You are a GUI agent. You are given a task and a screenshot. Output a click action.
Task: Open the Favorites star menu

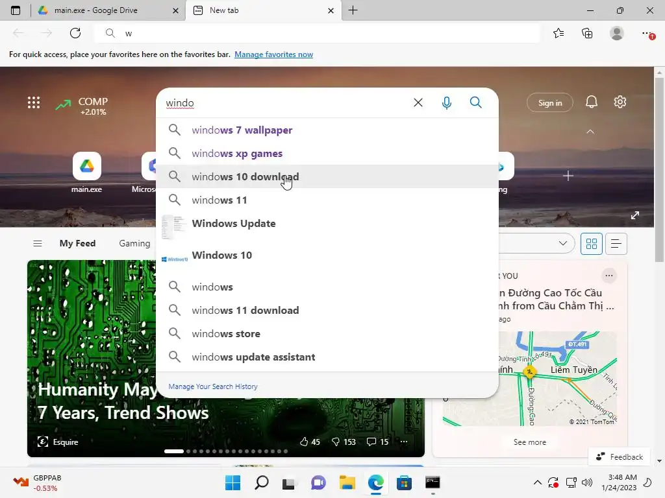coord(558,33)
